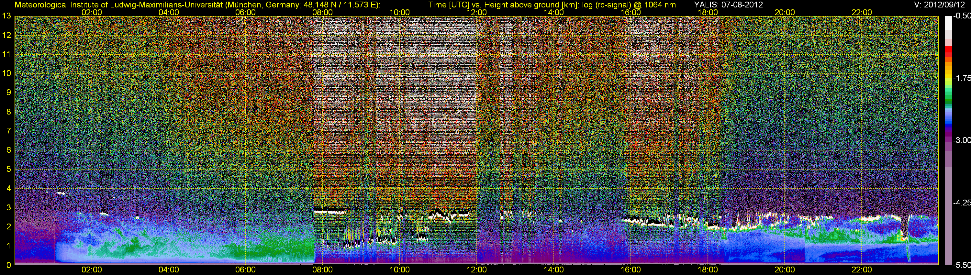This screenshot has width=971, height=275.
Task: Click the -1.75 value on the color bar
Action: coord(962,78)
